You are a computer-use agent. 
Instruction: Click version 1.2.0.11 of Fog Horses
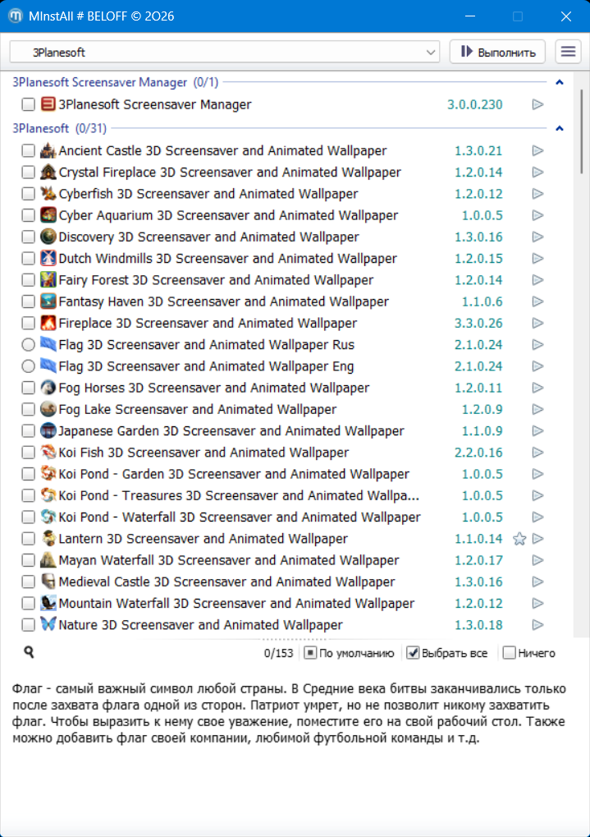point(478,388)
